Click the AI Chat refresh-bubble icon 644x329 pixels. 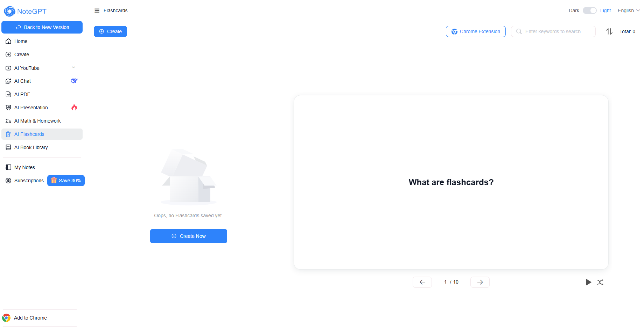tap(8, 81)
